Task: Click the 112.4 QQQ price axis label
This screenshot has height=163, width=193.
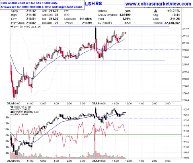Action: (x=186, y=110)
